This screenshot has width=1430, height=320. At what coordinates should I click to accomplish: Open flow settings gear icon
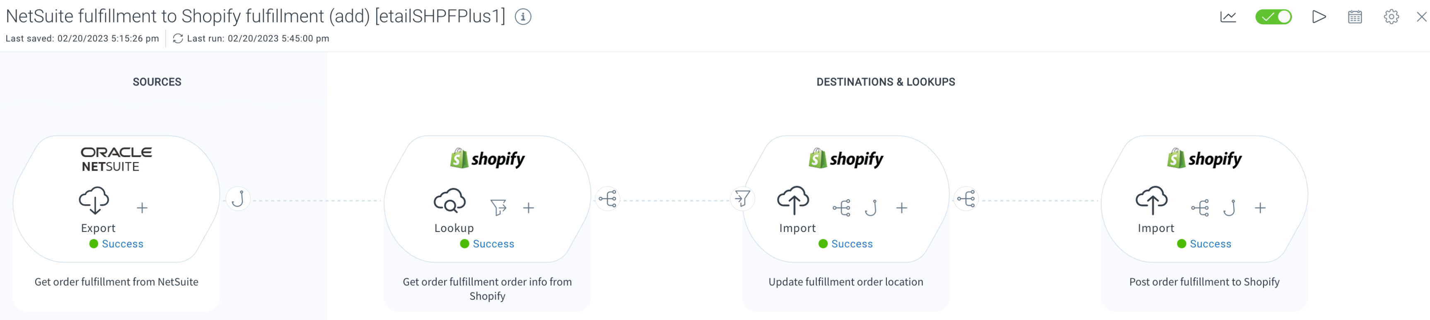[x=1391, y=17]
